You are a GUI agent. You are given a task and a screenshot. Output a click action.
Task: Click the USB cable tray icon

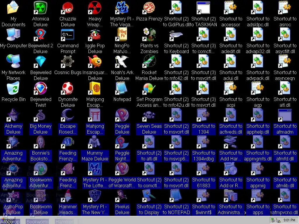click(278, 220)
